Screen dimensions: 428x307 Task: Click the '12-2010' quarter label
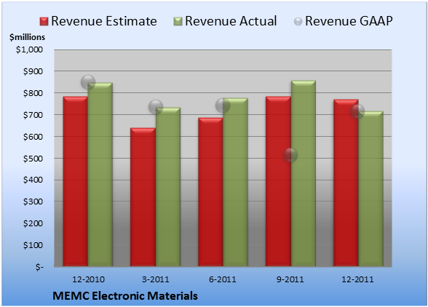tap(88, 279)
